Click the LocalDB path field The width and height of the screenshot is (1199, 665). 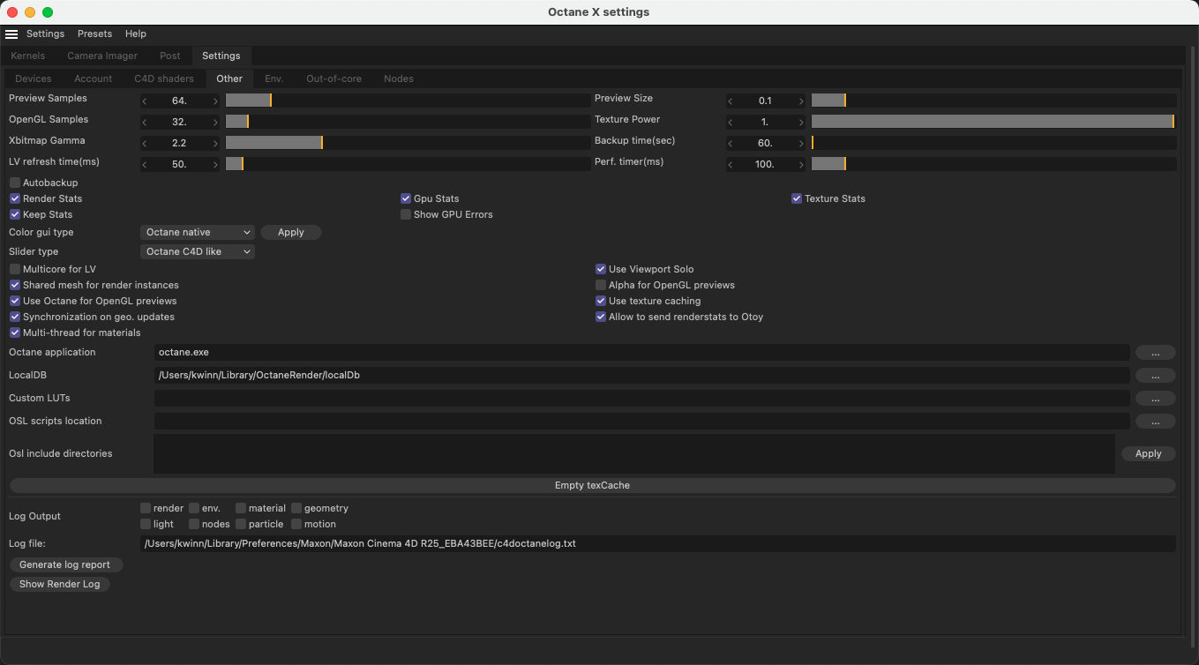642,376
